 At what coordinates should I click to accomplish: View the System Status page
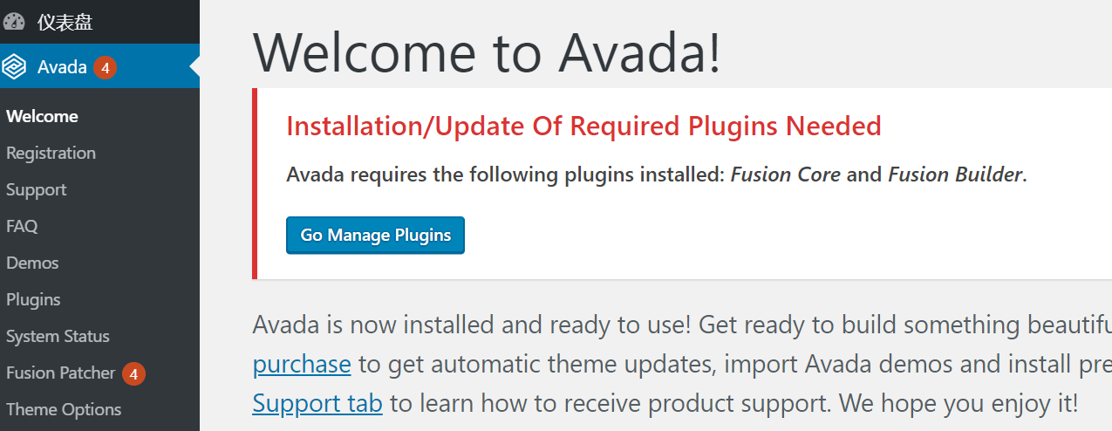pyautogui.click(x=58, y=337)
